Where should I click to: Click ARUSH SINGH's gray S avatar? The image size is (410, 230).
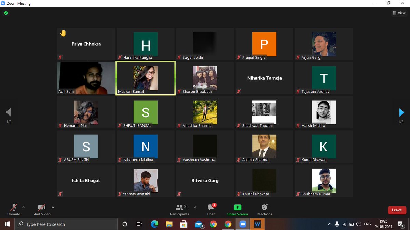tap(86, 146)
